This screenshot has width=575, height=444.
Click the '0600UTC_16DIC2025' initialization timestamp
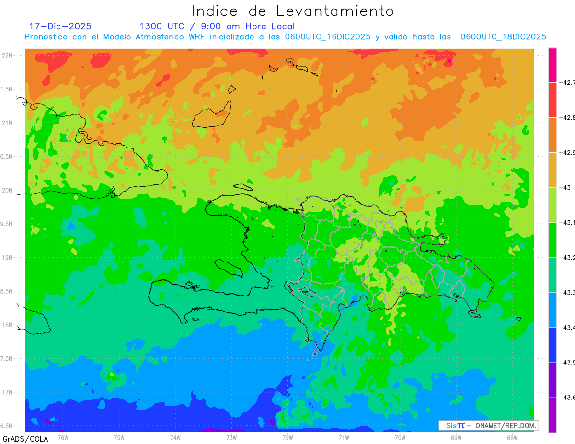pos(328,37)
